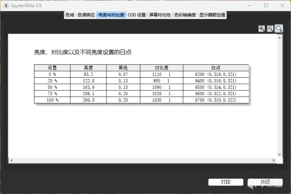
Task: Click the vertical scrollbar up arrow
Action: click(x=279, y=38)
